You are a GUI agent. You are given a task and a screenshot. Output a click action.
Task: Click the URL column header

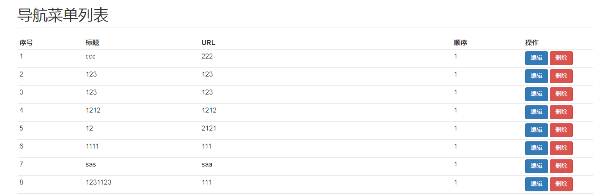click(x=208, y=43)
